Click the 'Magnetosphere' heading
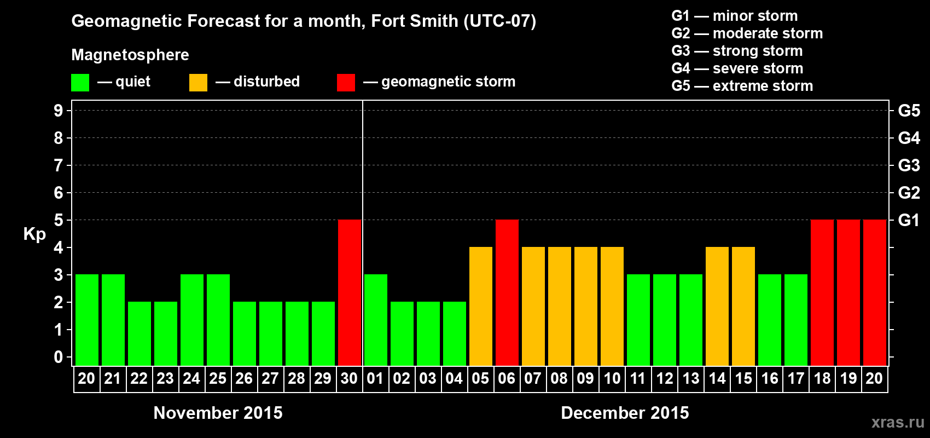This screenshot has width=930, height=438. [130, 55]
